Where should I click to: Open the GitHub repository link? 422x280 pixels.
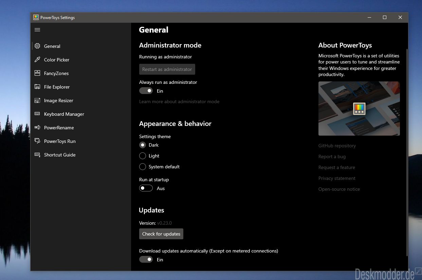337,146
